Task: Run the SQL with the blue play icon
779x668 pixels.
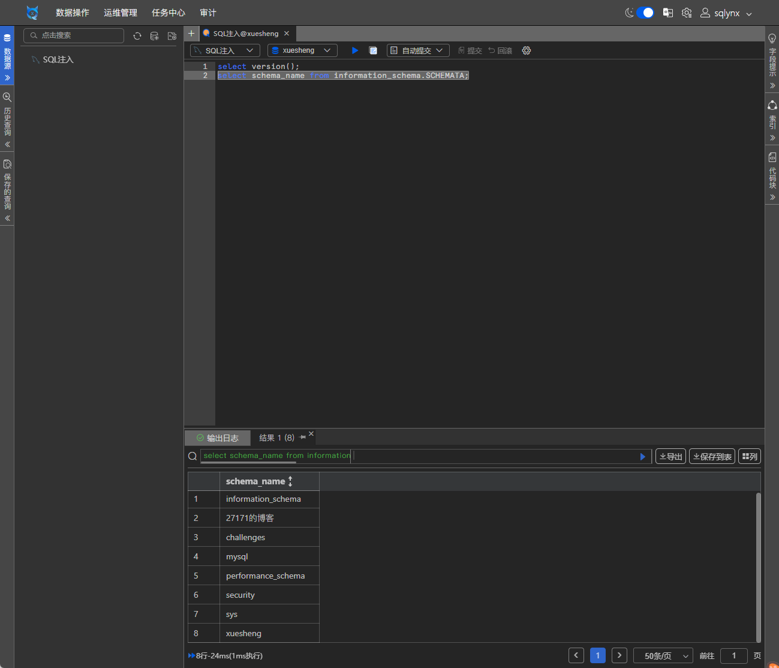Action: click(x=354, y=50)
